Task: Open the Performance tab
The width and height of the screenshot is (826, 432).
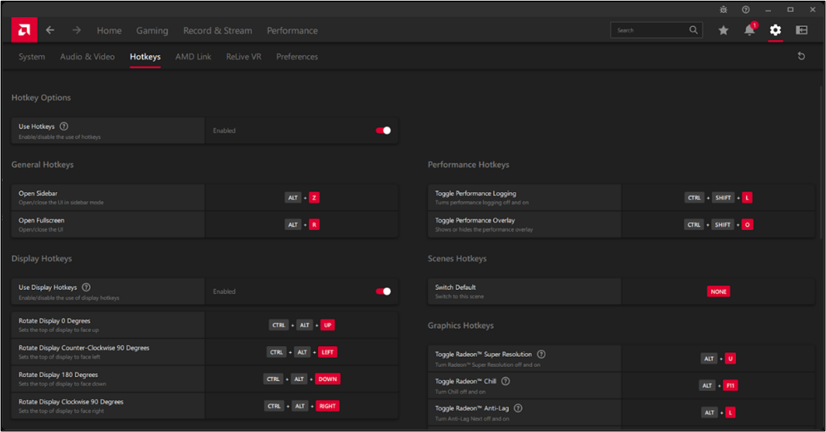Action: 292,30
